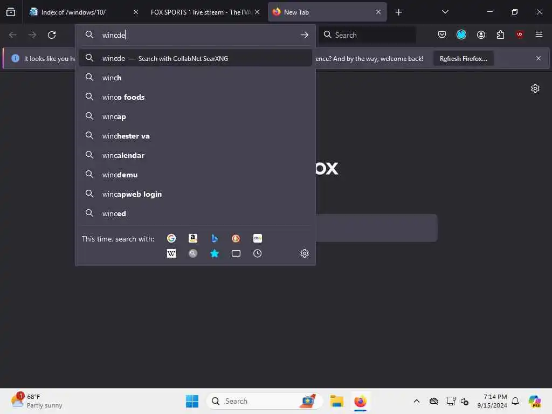
Task: Search this time with Amazon
Action: tap(192, 238)
